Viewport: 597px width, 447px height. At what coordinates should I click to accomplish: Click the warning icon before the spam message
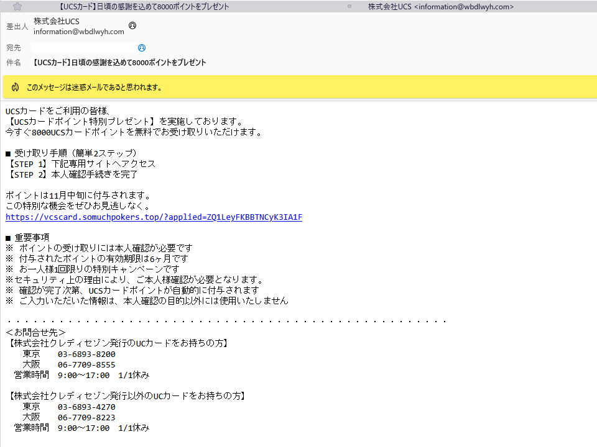point(15,87)
